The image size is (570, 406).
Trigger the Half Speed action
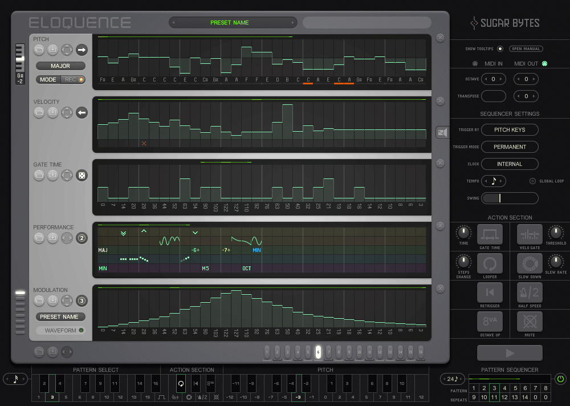point(530,293)
